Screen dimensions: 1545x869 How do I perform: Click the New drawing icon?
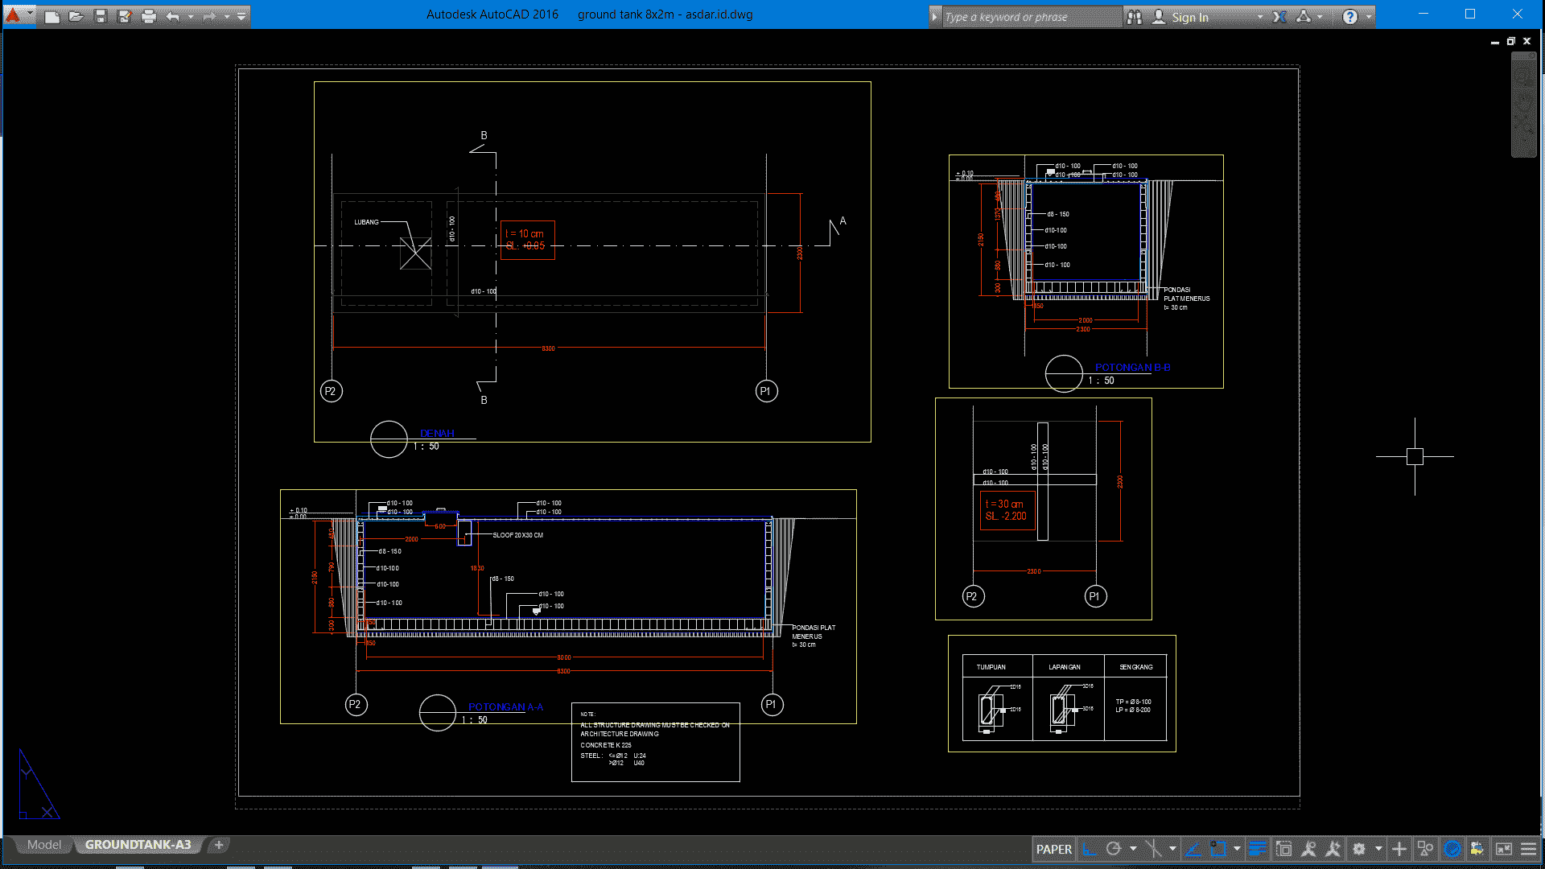(x=52, y=16)
